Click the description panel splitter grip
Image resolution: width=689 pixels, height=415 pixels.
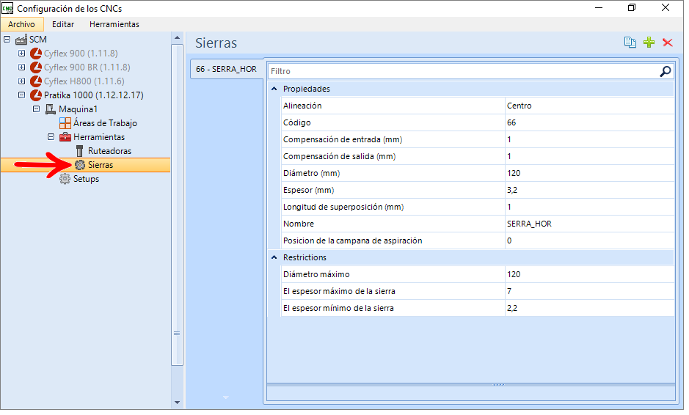[498, 385]
